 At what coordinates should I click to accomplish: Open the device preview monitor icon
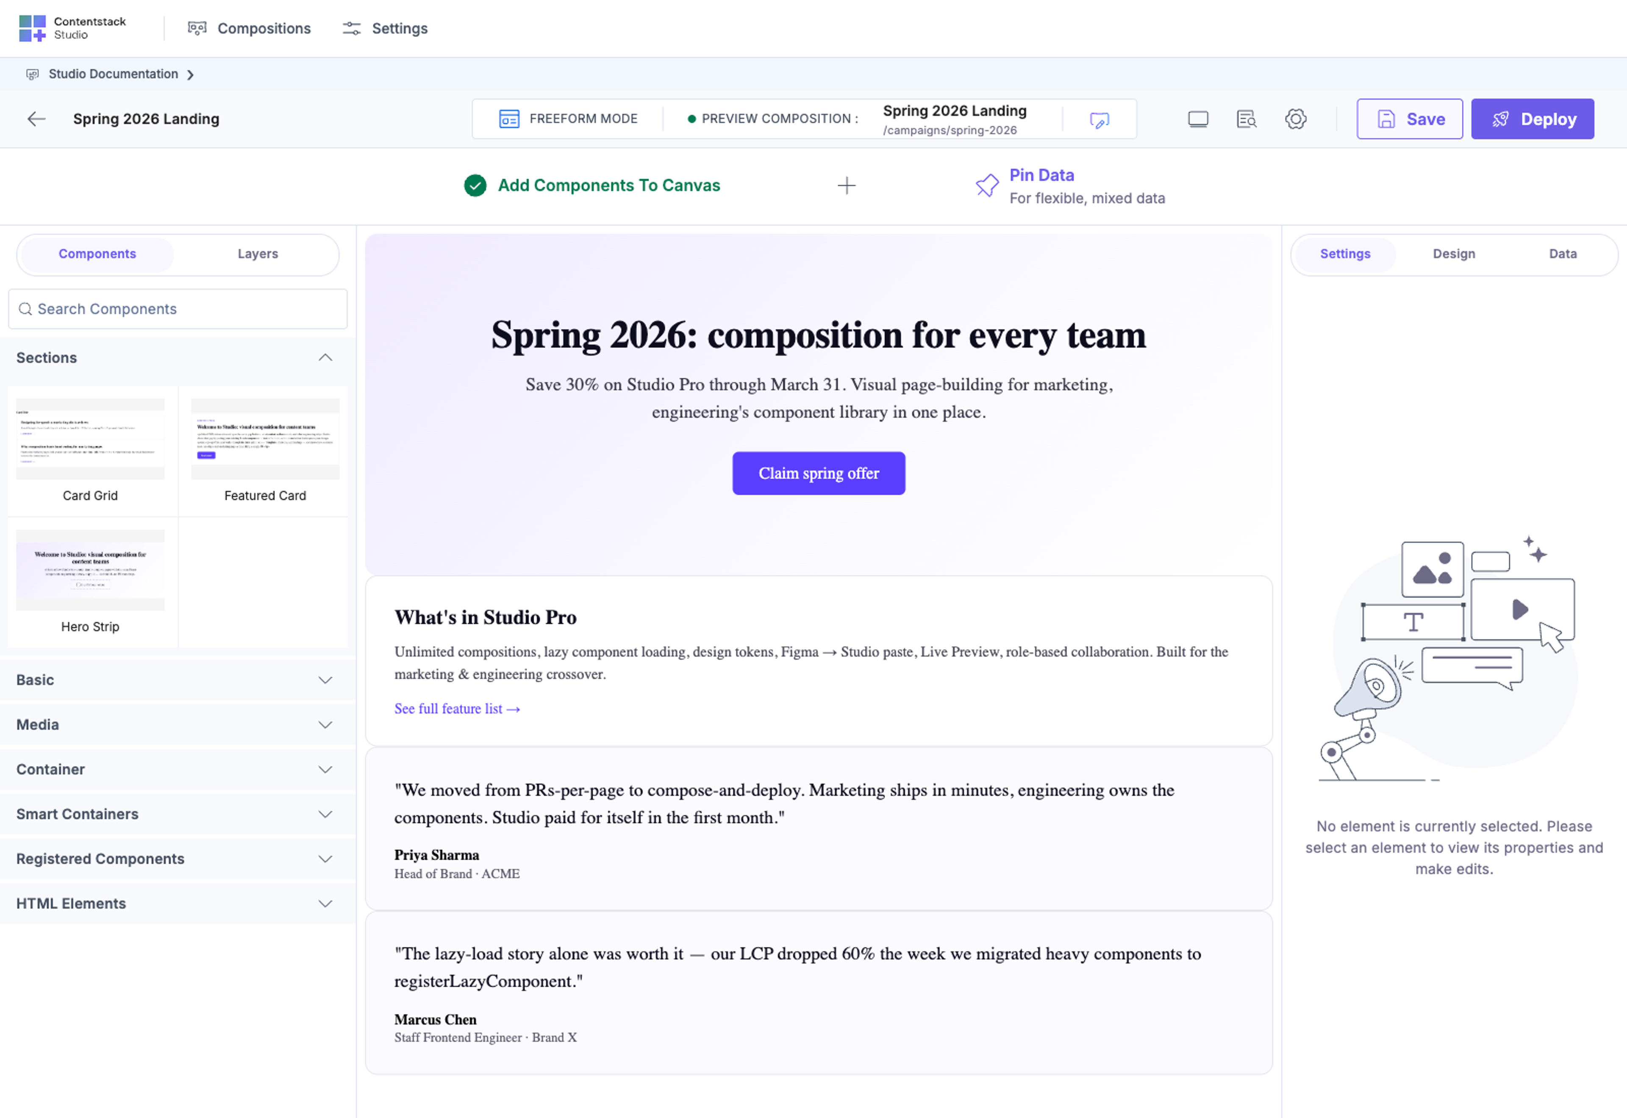coord(1198,119)
